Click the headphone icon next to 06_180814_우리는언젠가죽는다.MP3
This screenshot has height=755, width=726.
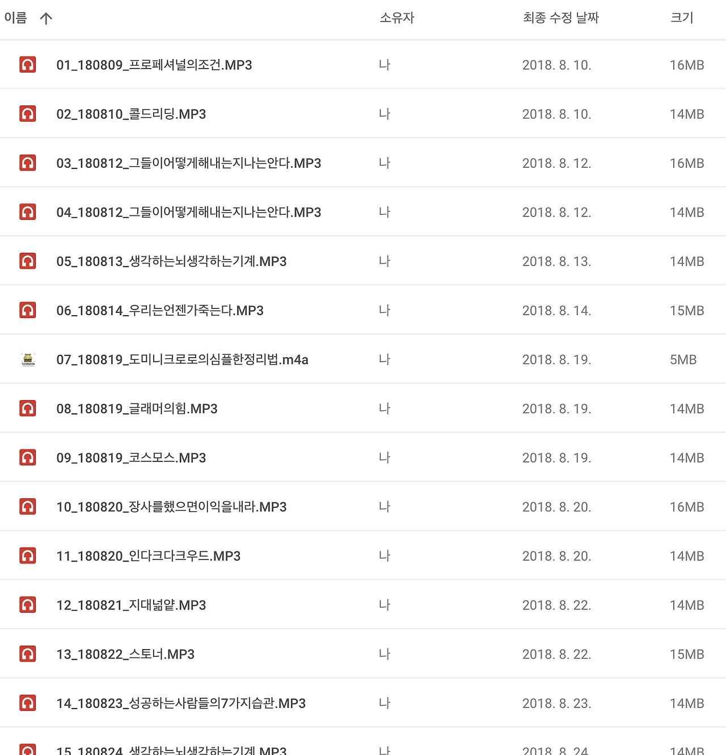coord(27,309)
